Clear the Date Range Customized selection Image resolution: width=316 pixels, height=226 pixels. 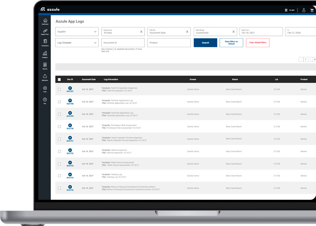(x=233, y=32)
